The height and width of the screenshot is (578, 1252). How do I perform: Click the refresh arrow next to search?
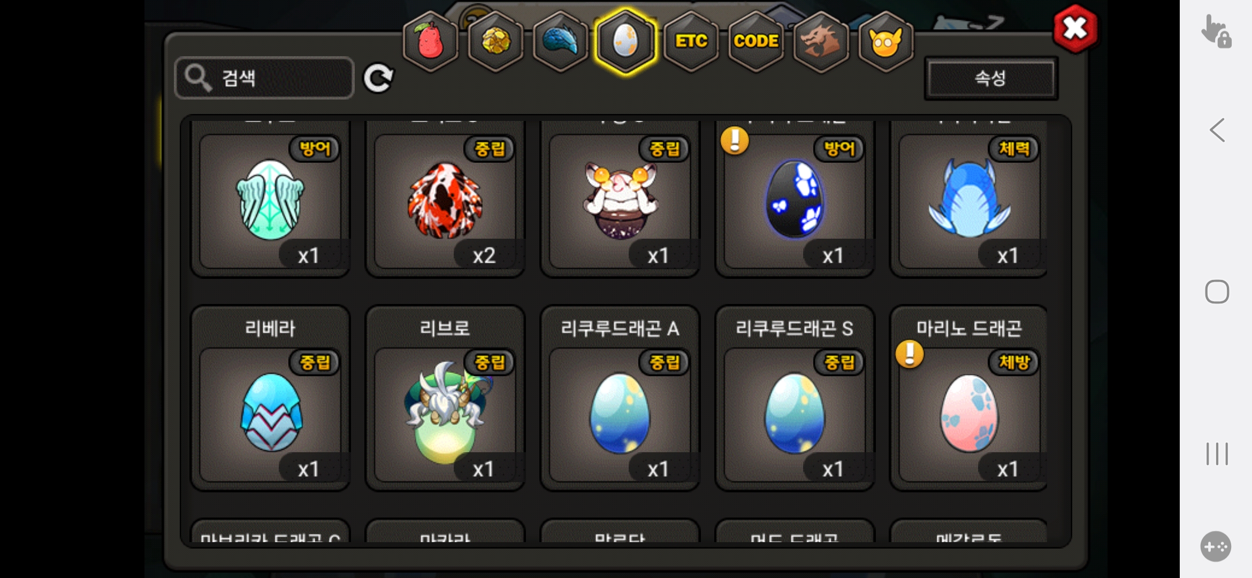point(378,78)
